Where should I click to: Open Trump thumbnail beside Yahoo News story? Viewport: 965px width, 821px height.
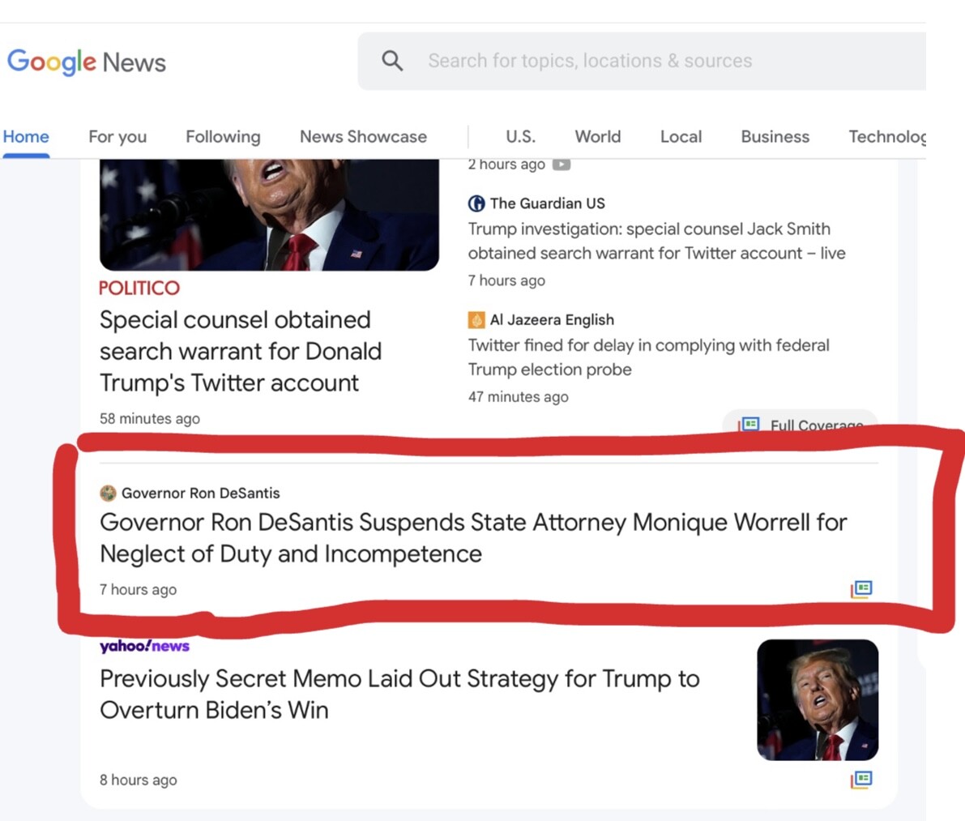click(817, 699)
